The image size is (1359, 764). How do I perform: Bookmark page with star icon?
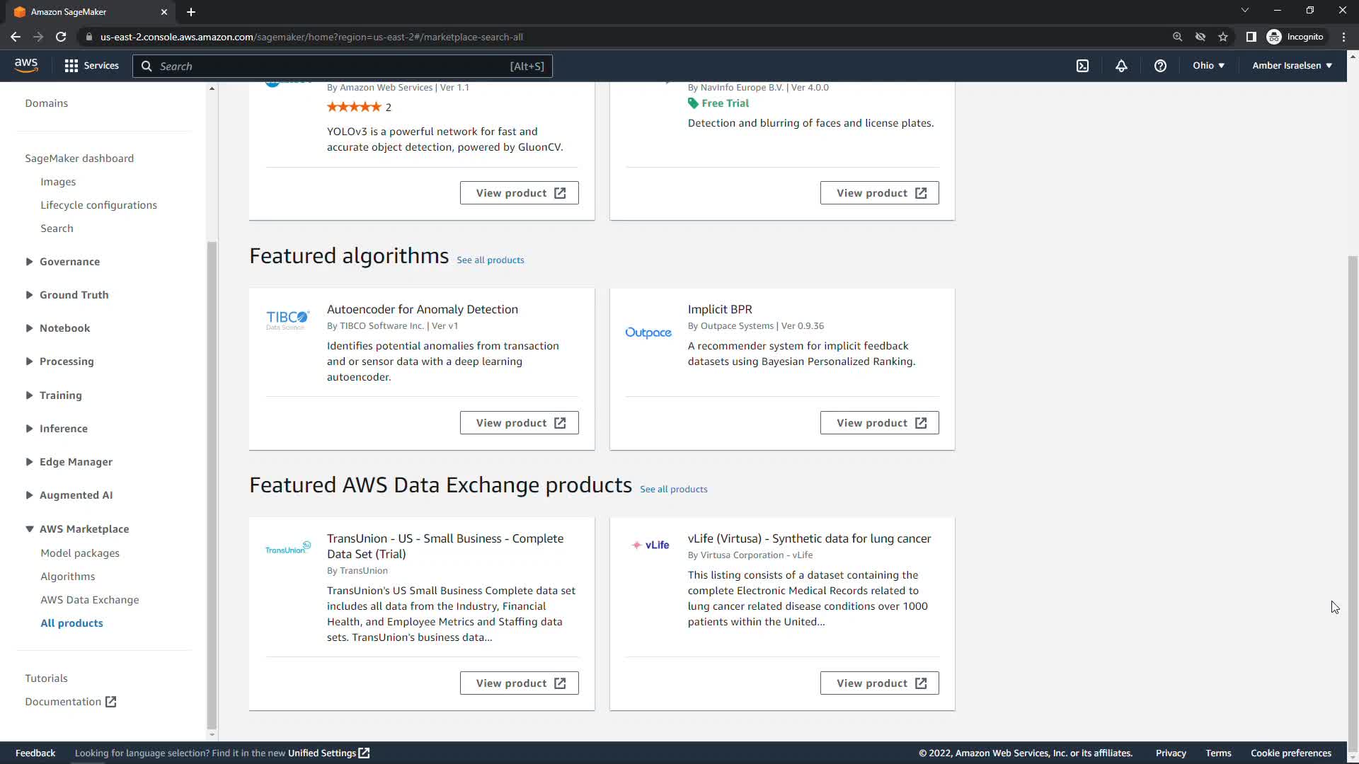[1223, 37]
